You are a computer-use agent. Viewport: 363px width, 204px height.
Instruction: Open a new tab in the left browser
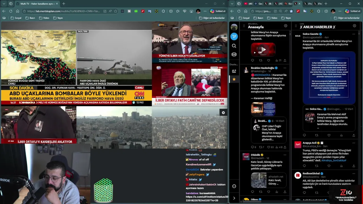pyautogui.click(x=64, y=4)
